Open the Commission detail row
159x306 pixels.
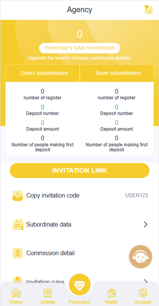point(79,253)
